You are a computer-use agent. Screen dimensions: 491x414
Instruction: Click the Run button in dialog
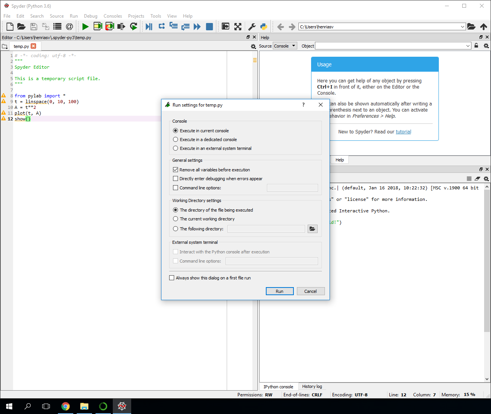point(280,291)
